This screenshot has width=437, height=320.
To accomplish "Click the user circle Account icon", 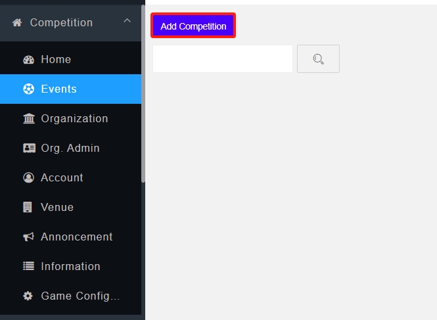I will (x=28, y=178).
